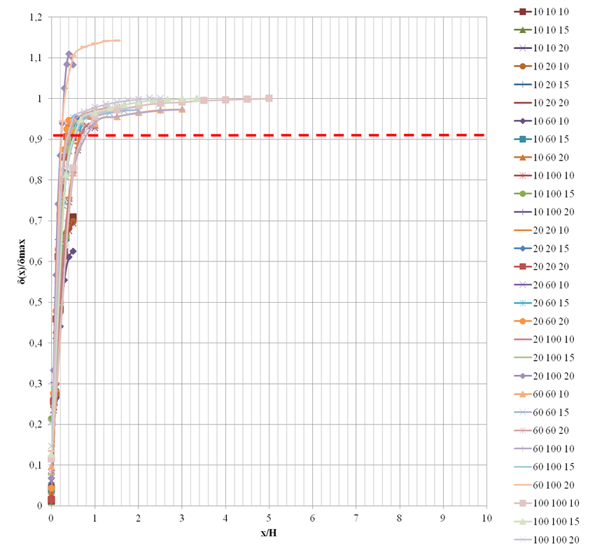Select the 1,2 label on vertical axis
This screenshot has width=609, height=550.
34,16
